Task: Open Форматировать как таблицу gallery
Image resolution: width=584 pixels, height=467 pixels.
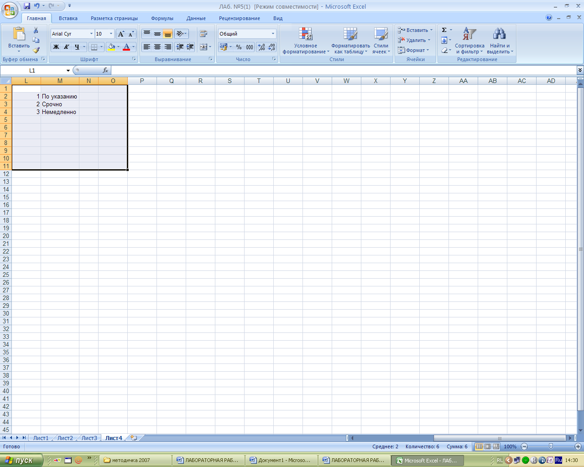Action: click(x=350, y=40)
